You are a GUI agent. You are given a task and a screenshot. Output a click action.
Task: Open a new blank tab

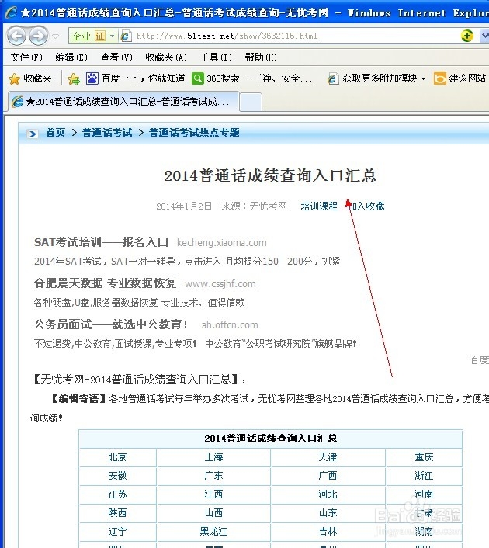[251, 102]
